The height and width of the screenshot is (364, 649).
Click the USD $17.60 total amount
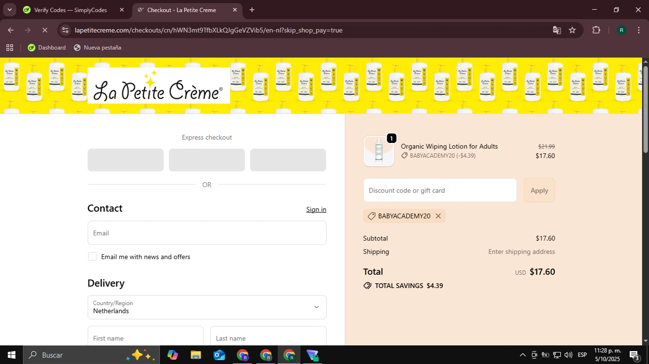(535, 272)
